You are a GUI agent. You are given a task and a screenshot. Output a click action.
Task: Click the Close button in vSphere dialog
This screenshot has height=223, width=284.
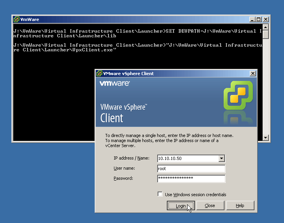tap(210, 205)
